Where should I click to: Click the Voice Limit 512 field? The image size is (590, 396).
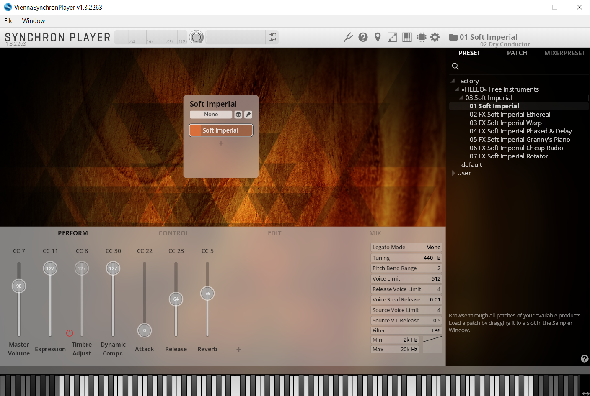[406, 279]
